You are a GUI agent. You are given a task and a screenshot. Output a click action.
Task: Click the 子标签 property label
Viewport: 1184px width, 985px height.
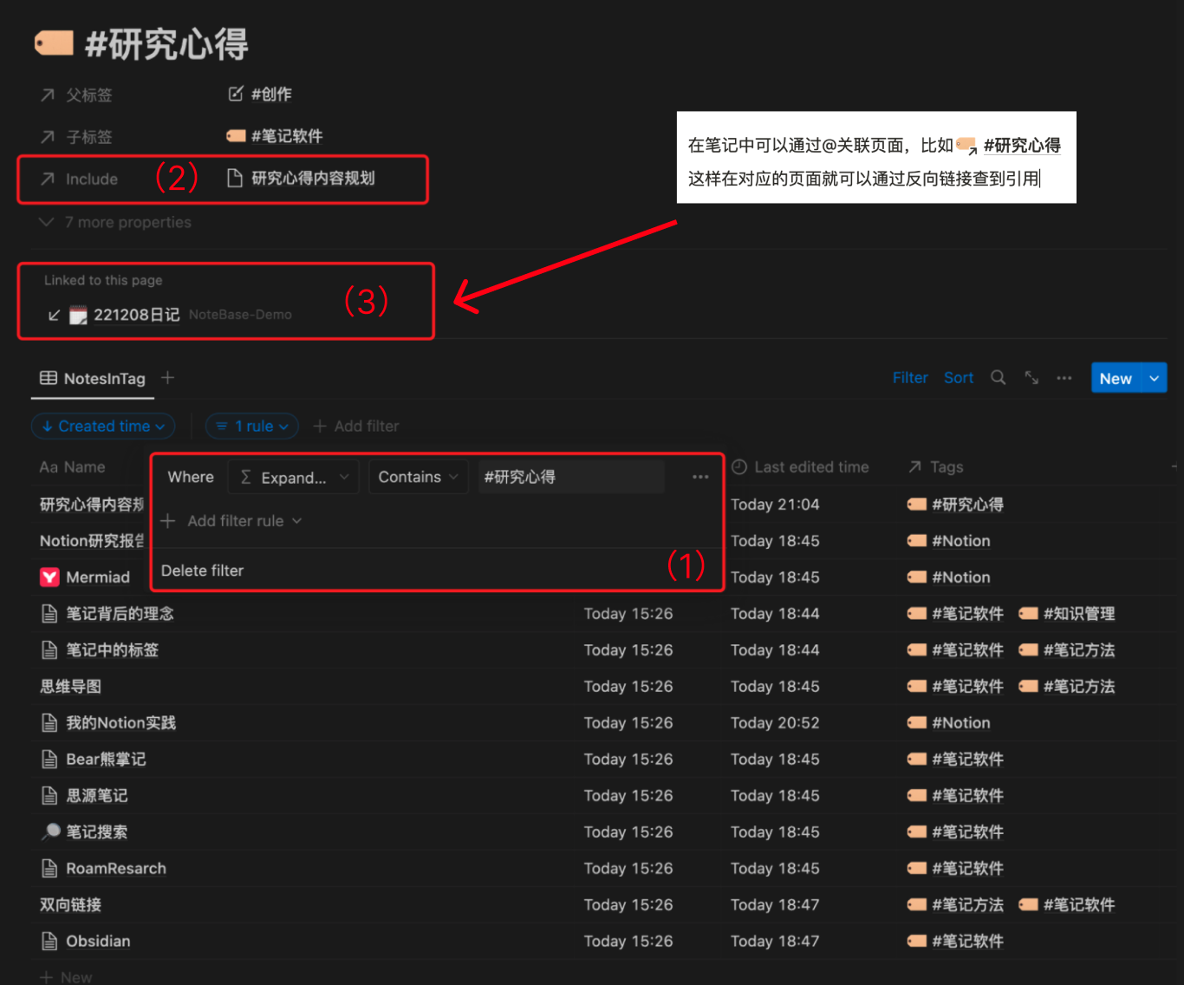click(89, 137)
